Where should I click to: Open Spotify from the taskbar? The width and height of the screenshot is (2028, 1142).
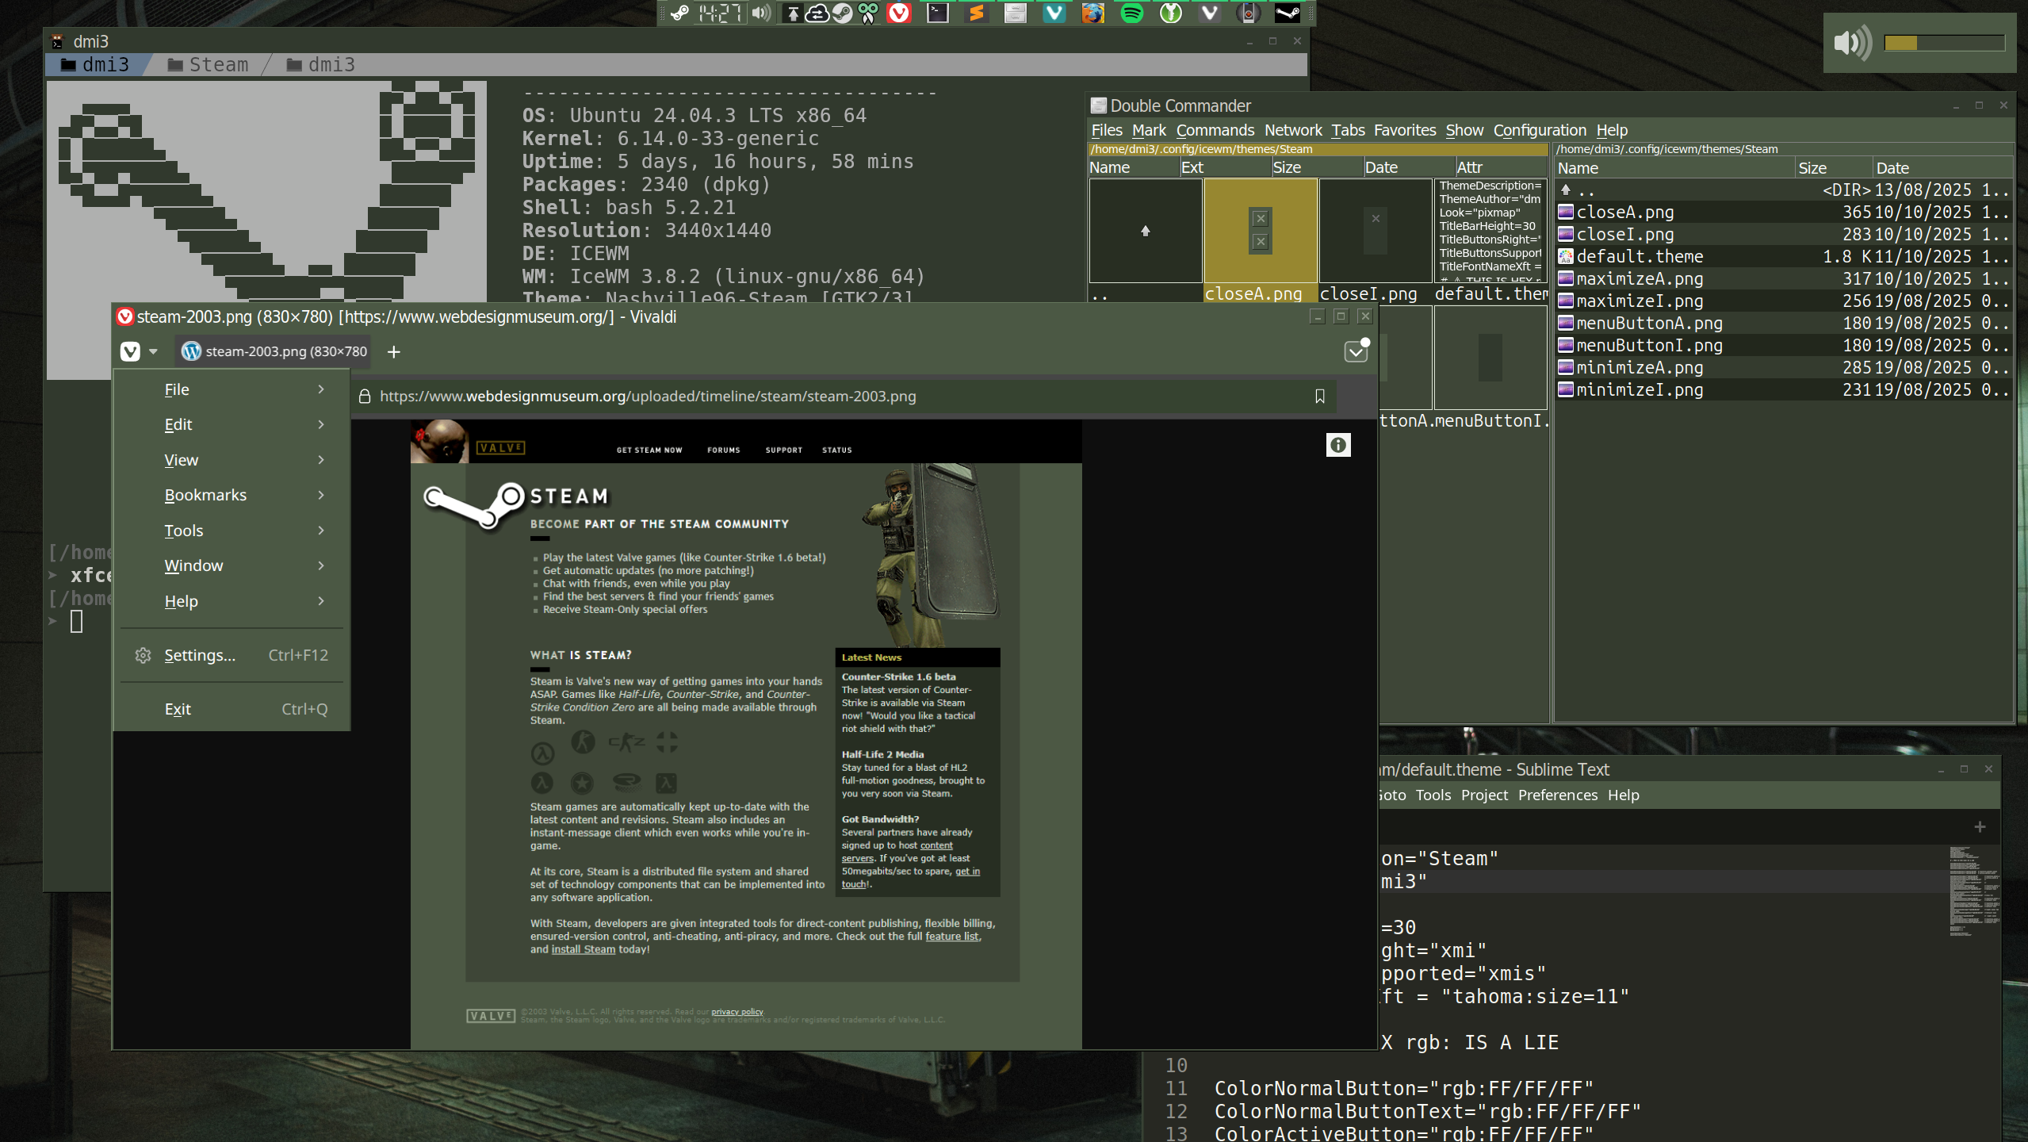point(1132,13)
